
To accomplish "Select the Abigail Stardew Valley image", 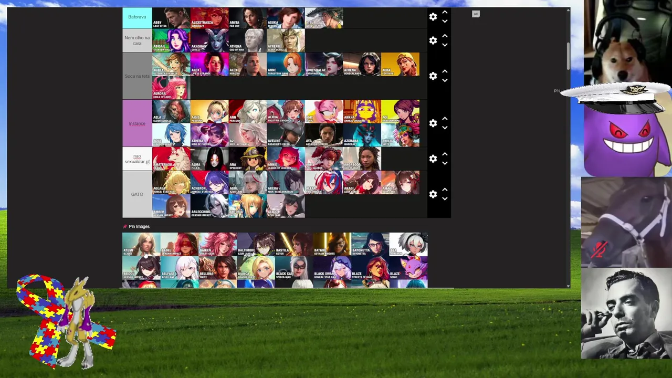I will [x=171, y=40].
